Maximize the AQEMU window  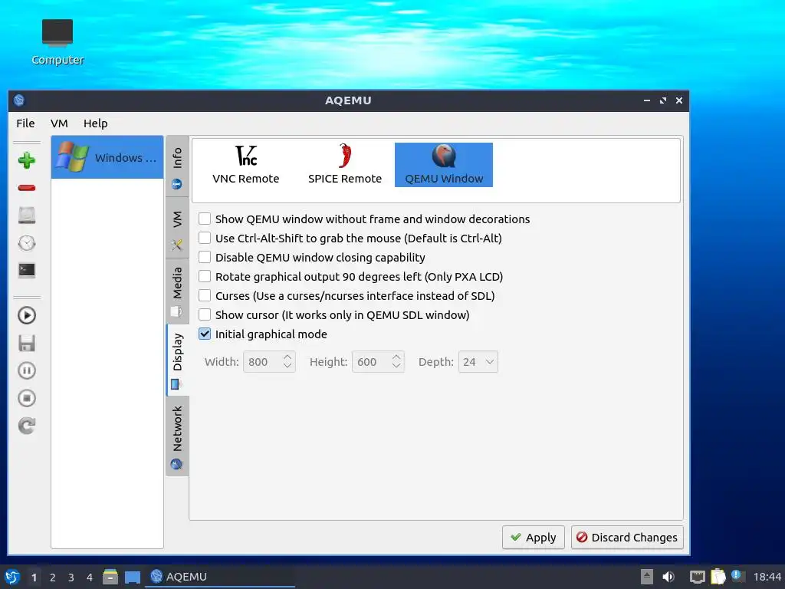click(663, 100)
